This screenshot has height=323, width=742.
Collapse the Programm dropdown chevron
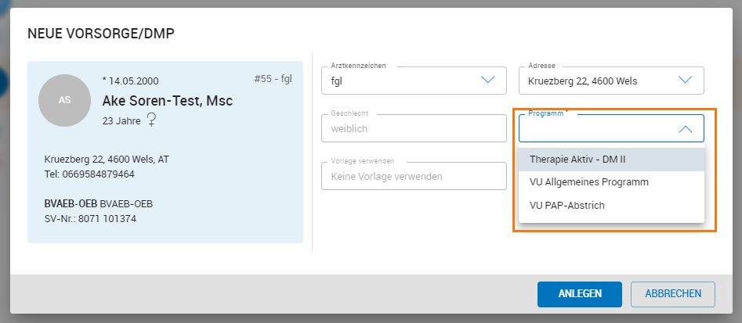(x=686, y=129)
